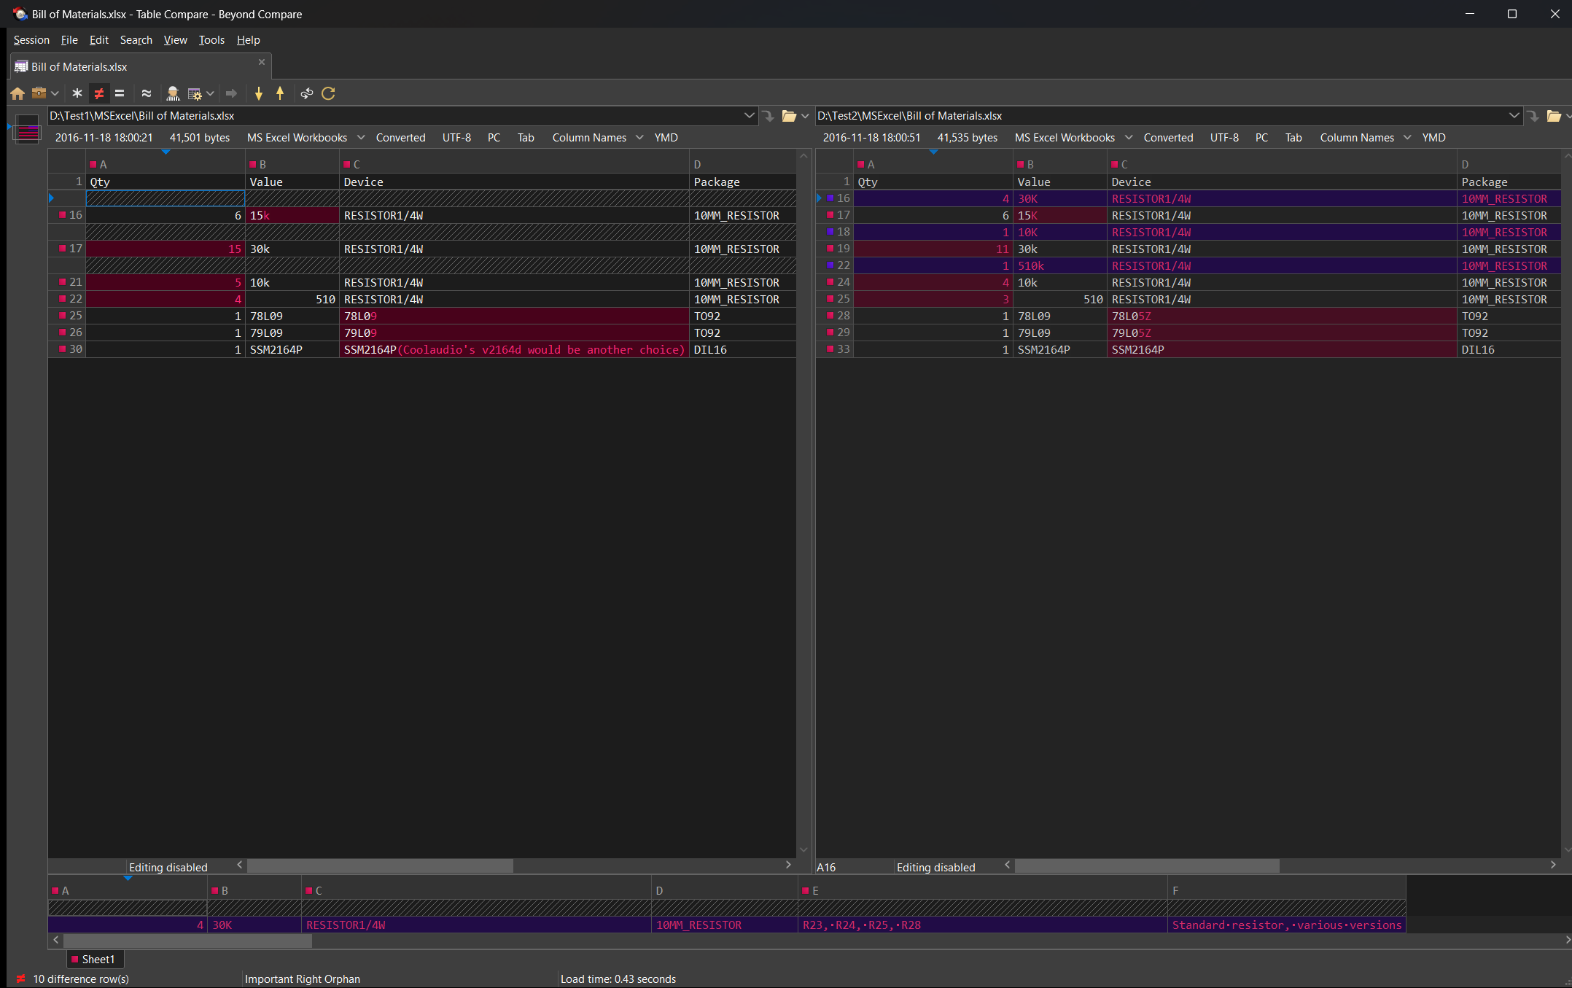
Task: Expand the right path history dropdown
Action: 1514,115
